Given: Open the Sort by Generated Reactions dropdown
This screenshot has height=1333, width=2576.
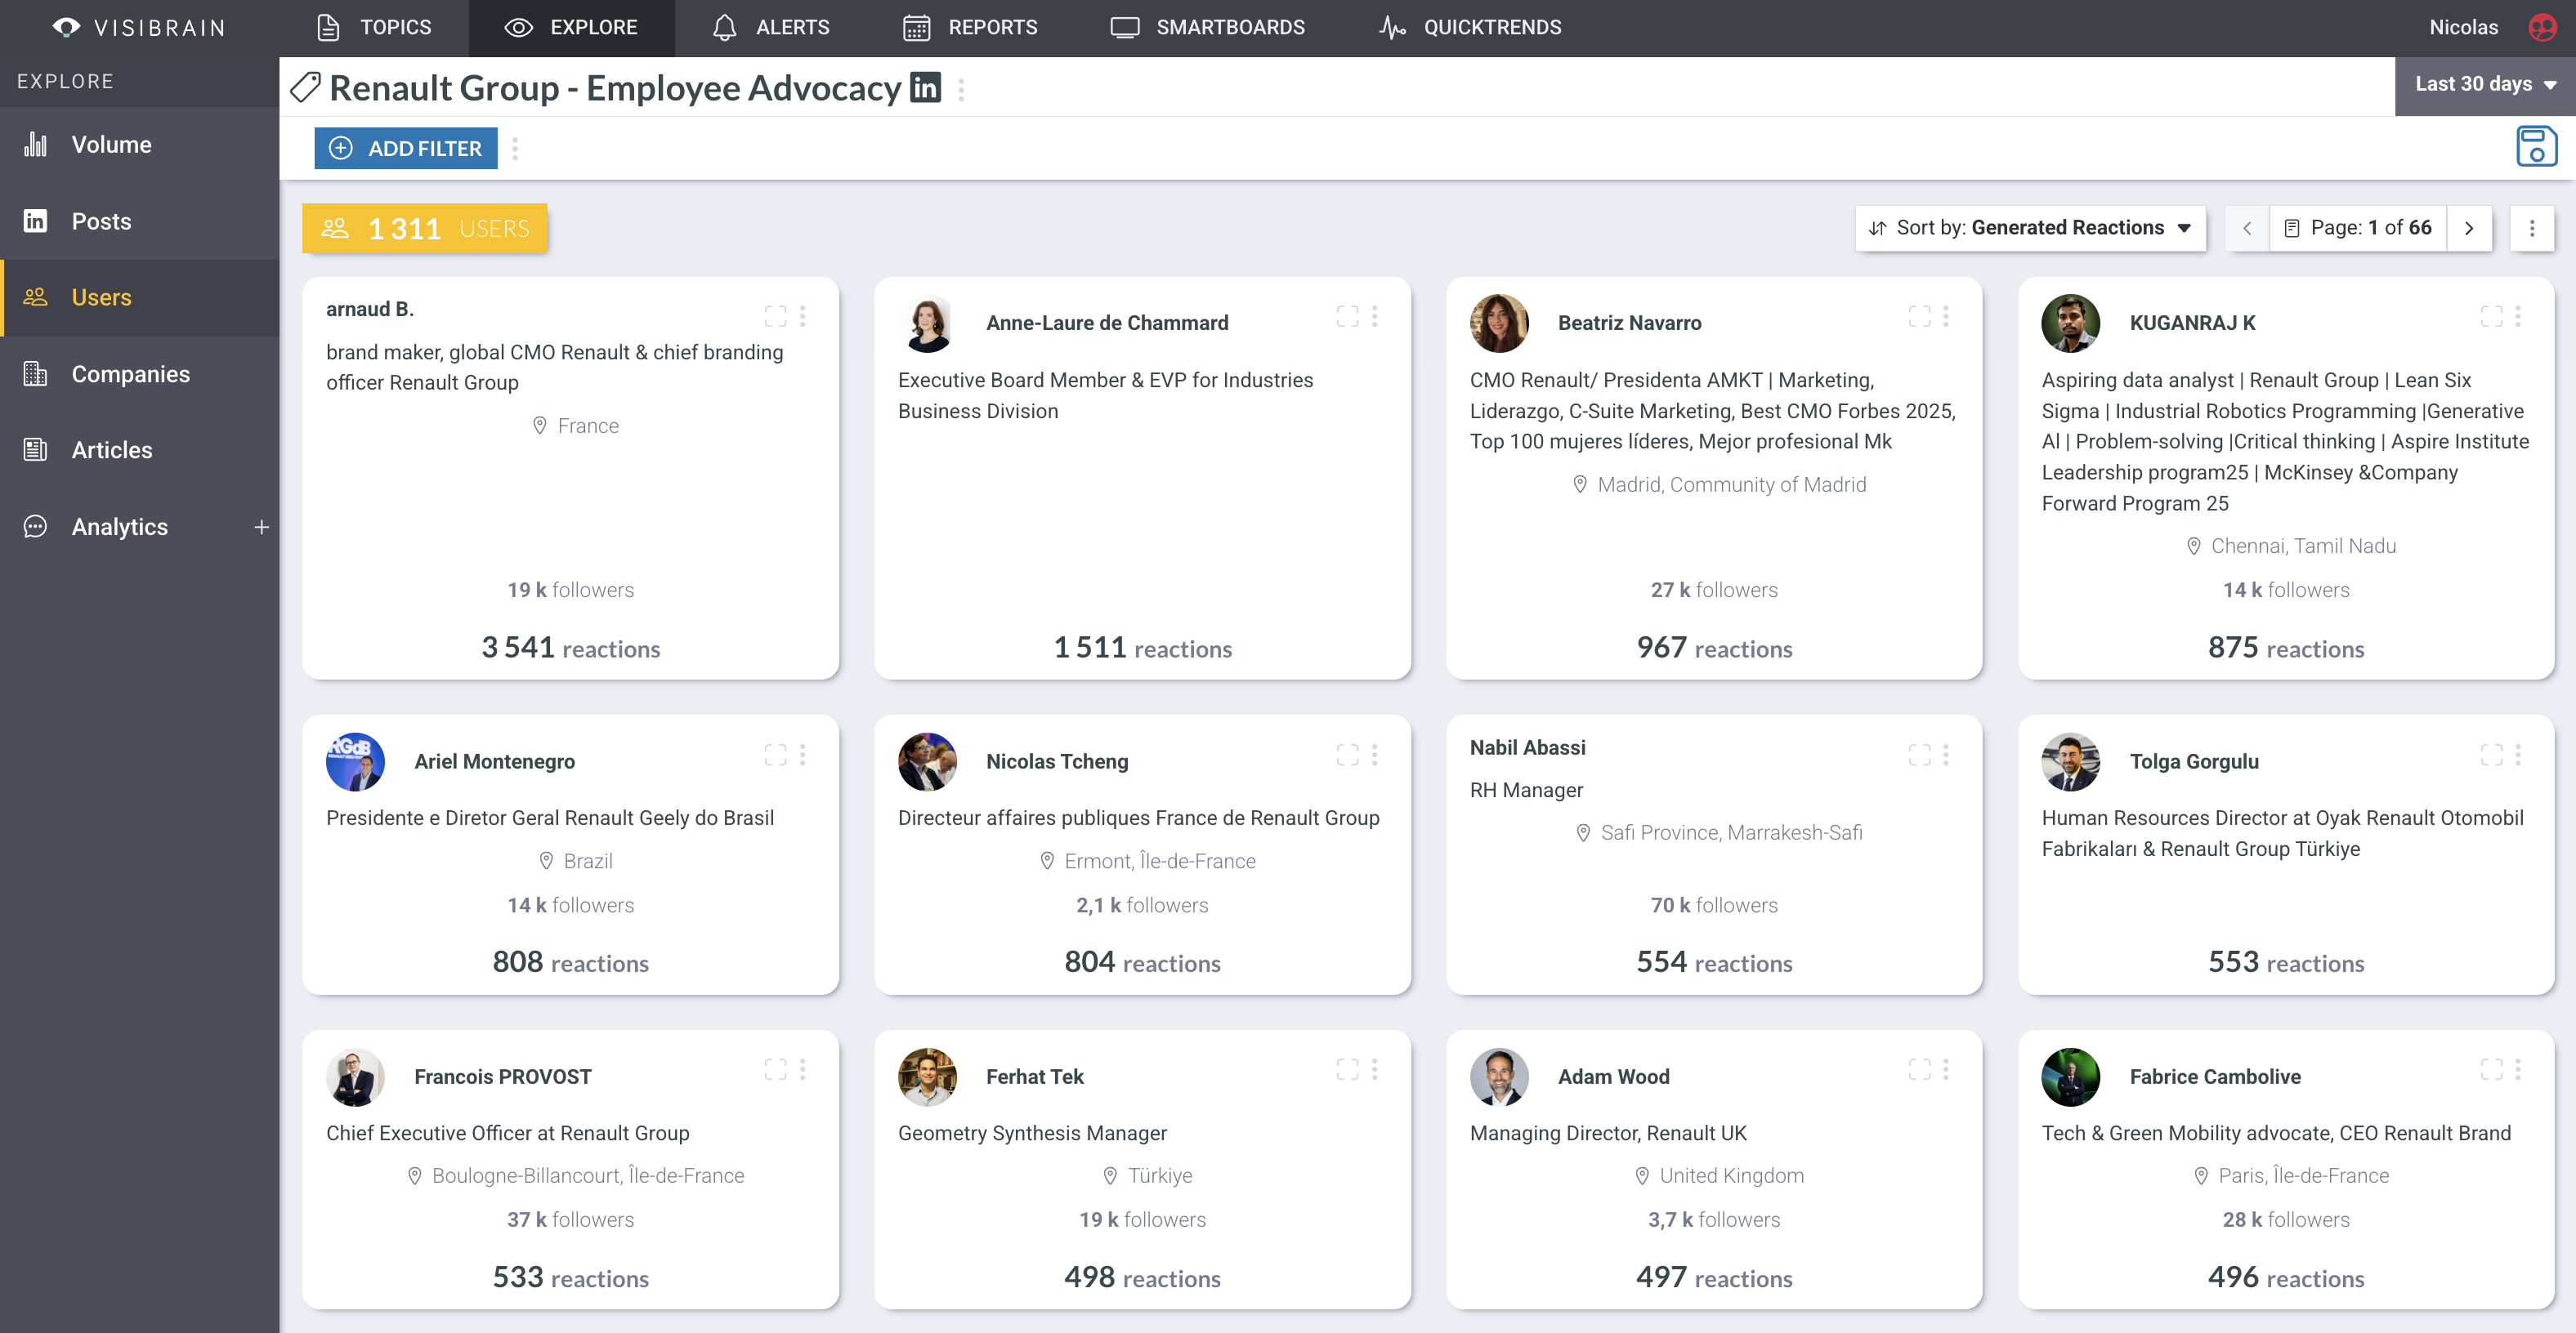Looking at the screenshot, I should pyautogui.click(x=2030, y=228).
